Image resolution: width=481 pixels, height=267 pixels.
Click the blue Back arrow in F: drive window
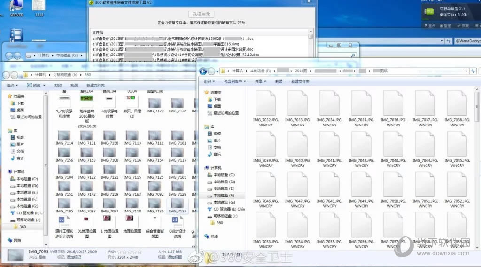pyautogui.click(x=203, y=71)
